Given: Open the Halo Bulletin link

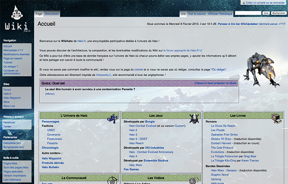Looking at the screenshot, I should point(50,167).
